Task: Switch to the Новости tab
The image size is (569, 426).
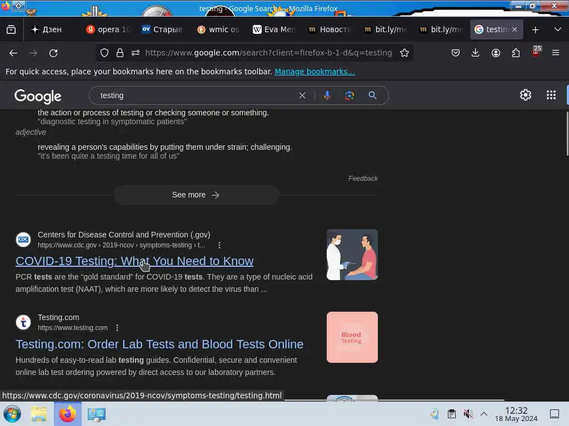Action: tap(330, 30)
